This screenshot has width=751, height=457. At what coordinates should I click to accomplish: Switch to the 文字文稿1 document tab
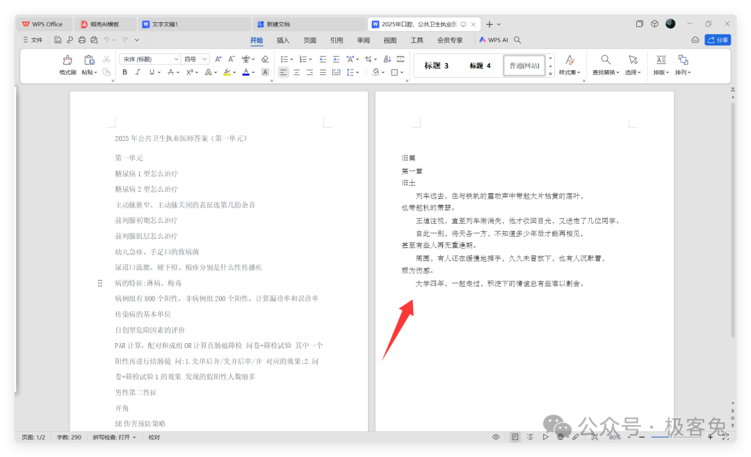(195, 24)
